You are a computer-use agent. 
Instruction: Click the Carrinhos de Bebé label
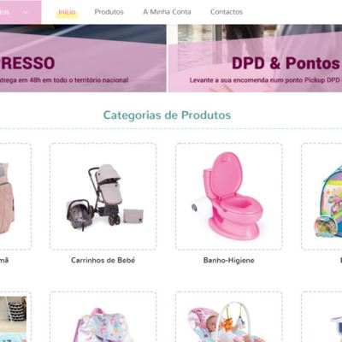[103, 260]
